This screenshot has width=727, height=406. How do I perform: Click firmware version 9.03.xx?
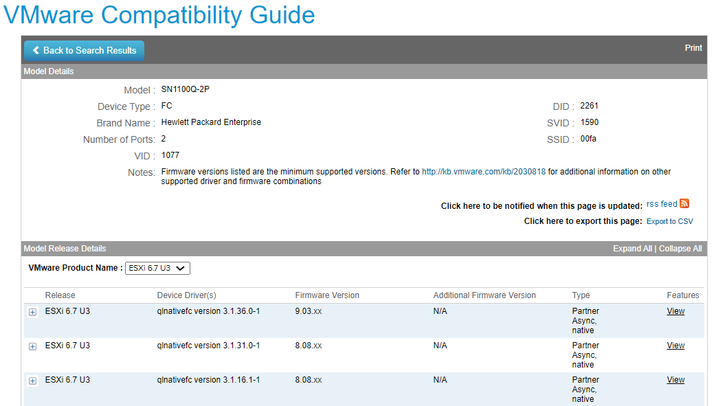coord(309,311)
